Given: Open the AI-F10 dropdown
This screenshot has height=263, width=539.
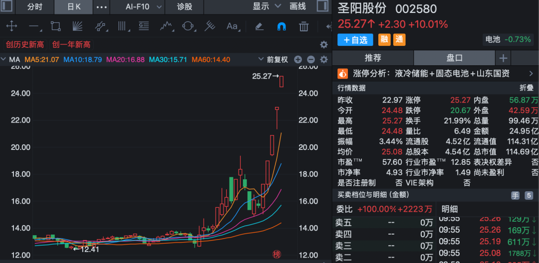Looking at the screenshot, I should [143, 7].
